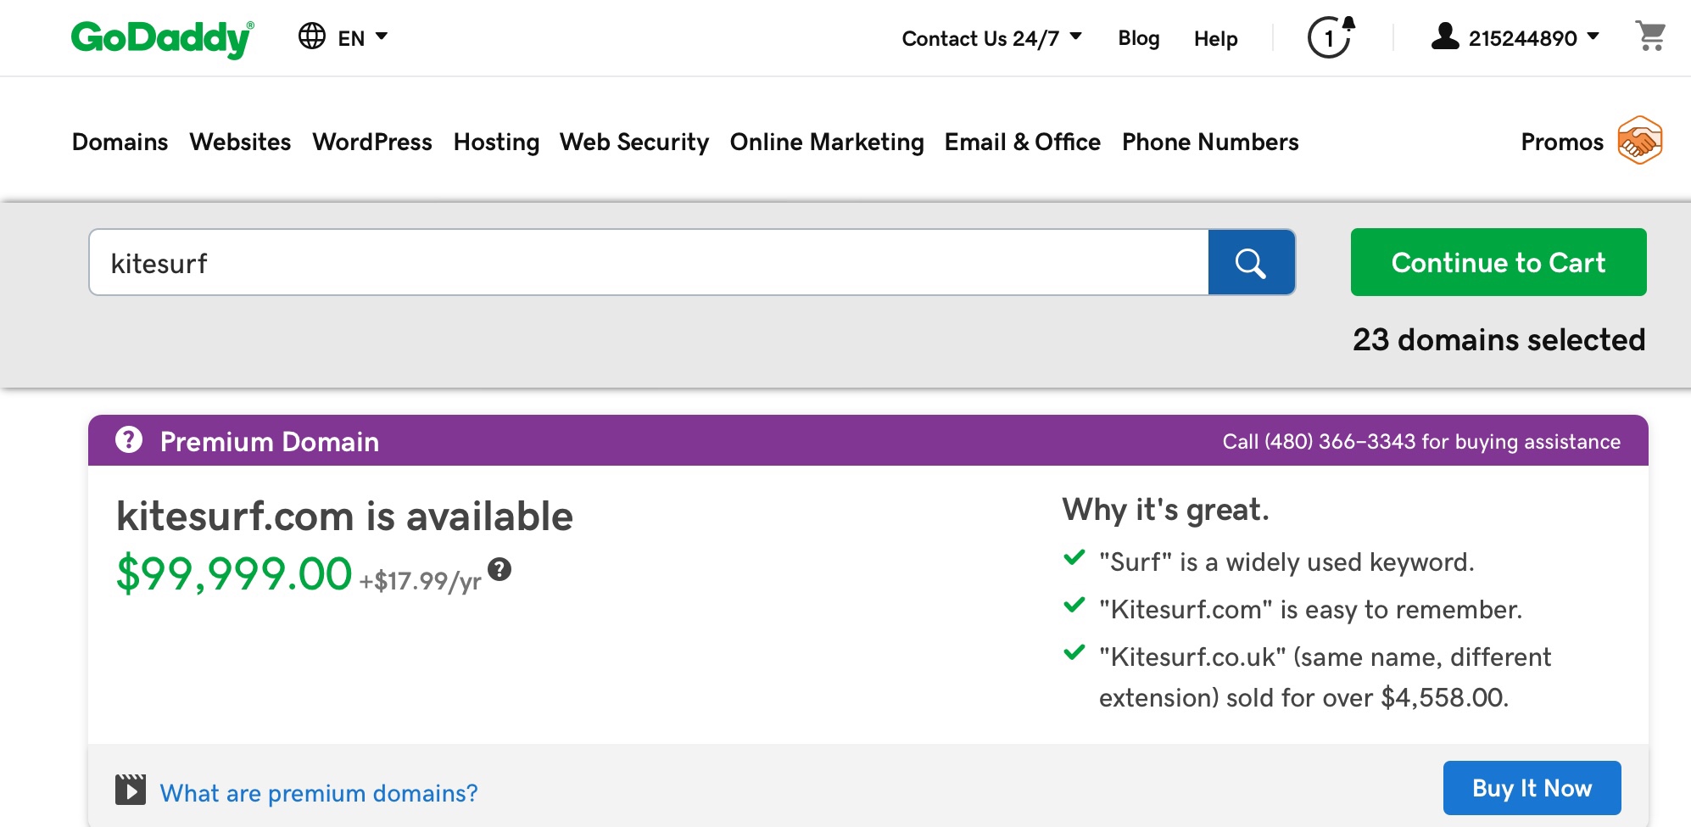Open the Promos link
Viewport: 1691px width, 827px height.
(1562, 142)
